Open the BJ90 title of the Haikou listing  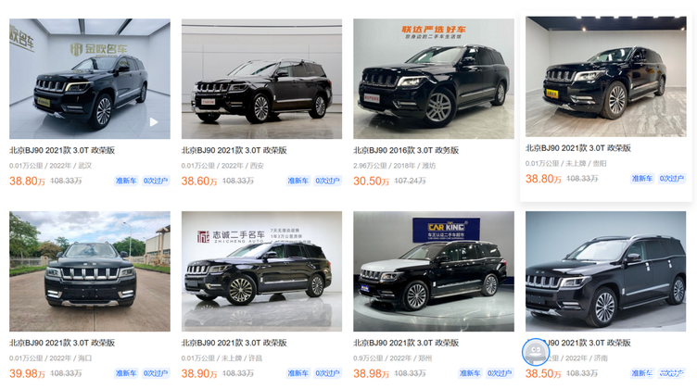pyautogui.click(x=62, y=343)
